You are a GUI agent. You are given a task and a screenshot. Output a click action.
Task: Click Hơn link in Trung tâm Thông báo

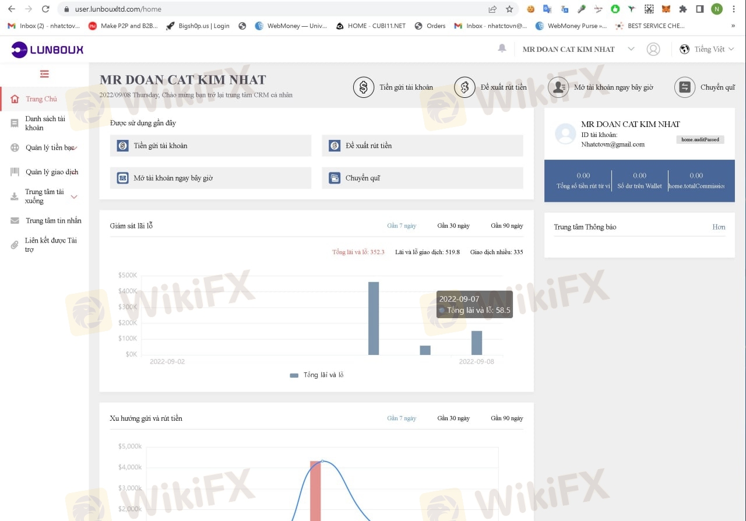point(719,227)
